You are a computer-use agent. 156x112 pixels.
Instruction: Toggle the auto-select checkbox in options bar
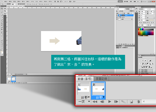tap(6, 4)
